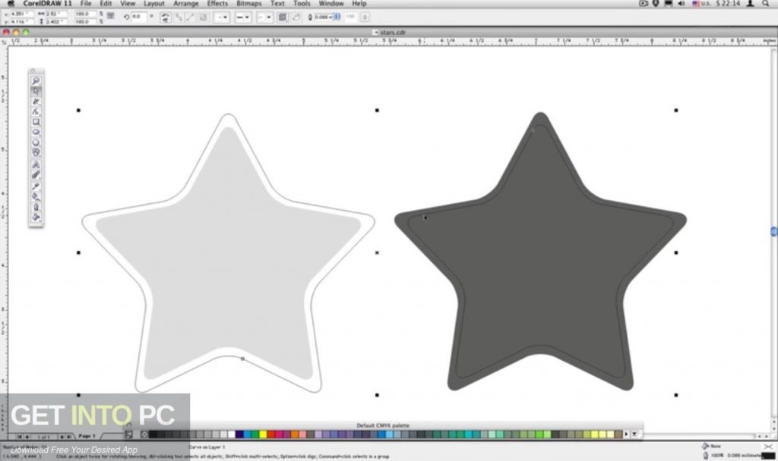
Task: Open the Bitmaps menu
Action: tap(248, 4)
